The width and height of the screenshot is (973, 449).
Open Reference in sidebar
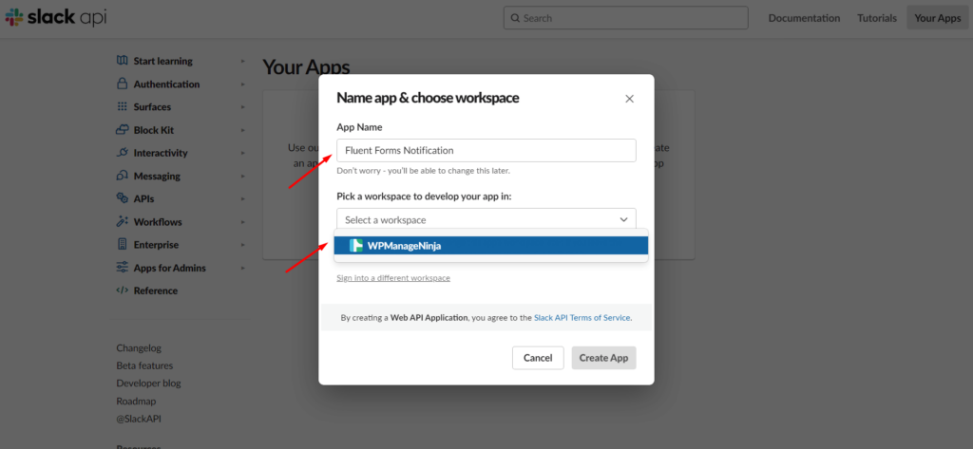[155, 290]
